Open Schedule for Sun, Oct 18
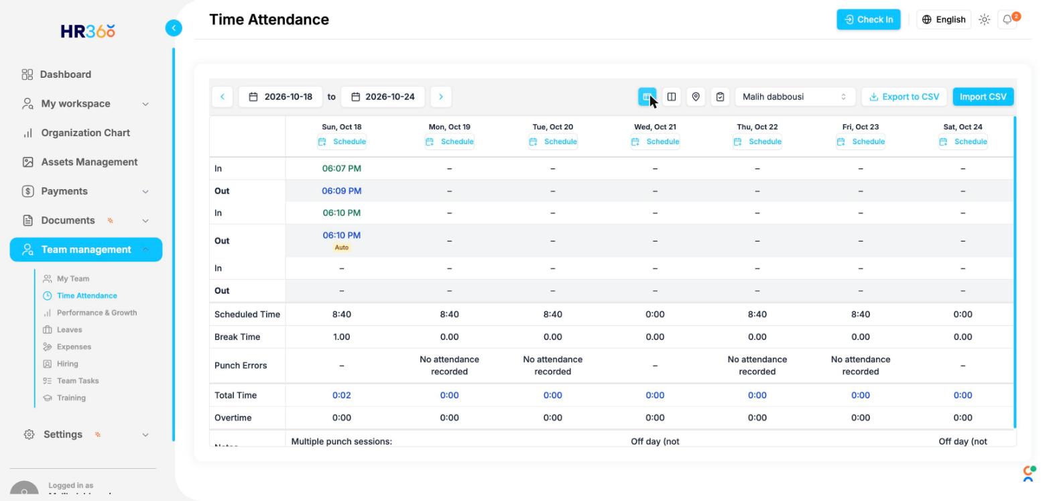Viewport: 1051px width, 501px height. pyautogui.click(x=342, y=142)
